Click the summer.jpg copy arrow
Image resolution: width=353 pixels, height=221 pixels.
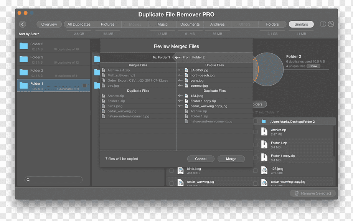180,86
